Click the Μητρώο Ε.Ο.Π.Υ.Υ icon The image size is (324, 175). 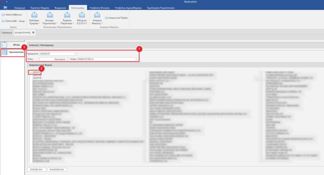81,15
